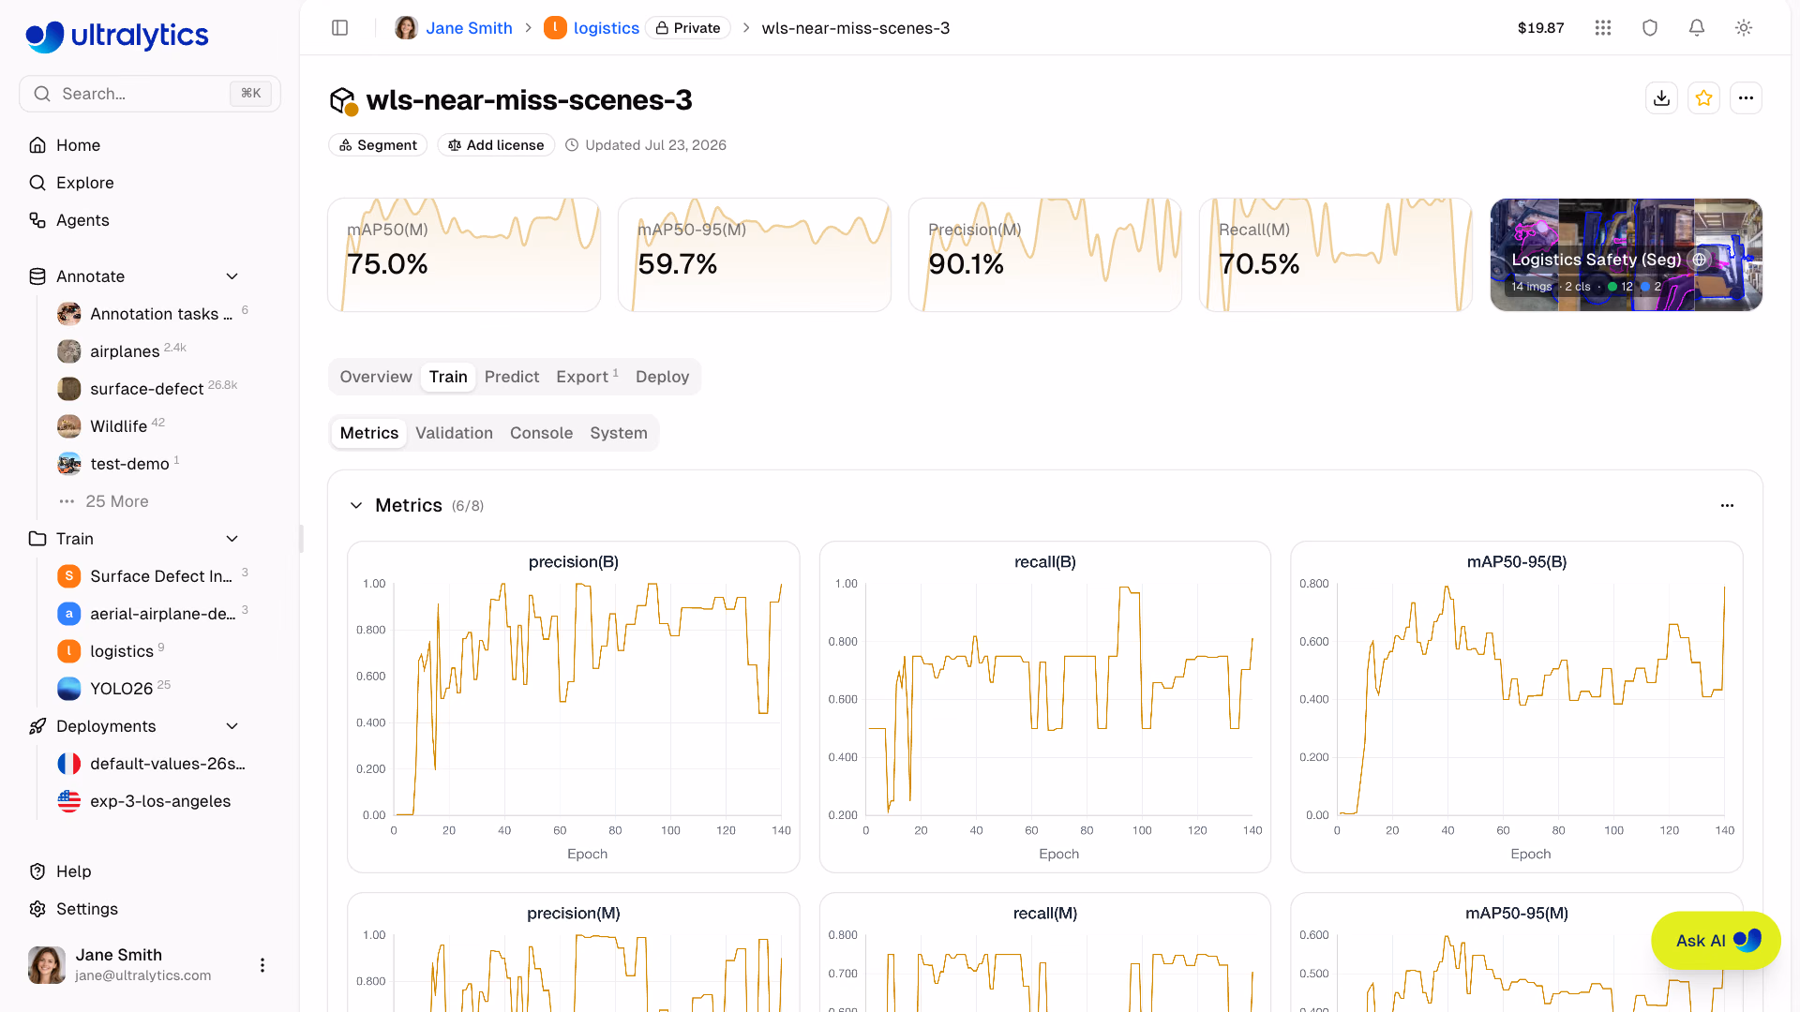Click the model cube icon beside title
Screen dimensions: 1800x1012
click(343, 100)
